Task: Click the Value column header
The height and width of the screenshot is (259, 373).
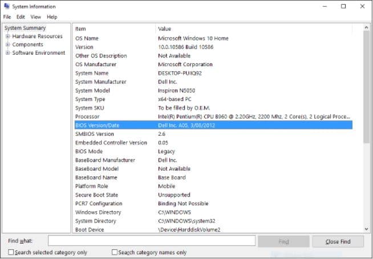Action: 254,29
